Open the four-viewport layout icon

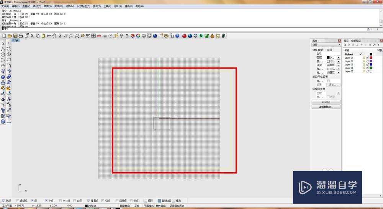click(93, 36)
